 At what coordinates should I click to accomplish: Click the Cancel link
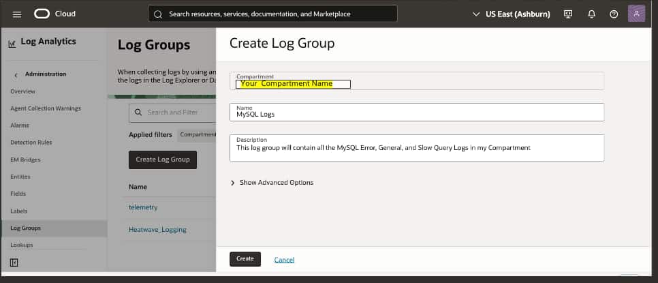coord(284,259)
